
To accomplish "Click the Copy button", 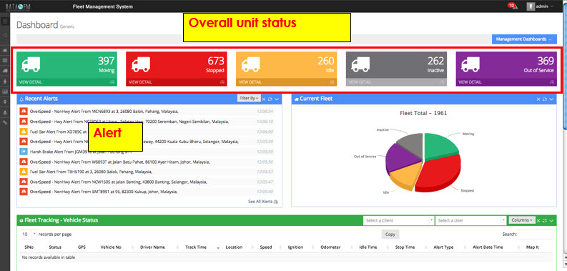I will (390, 234).
